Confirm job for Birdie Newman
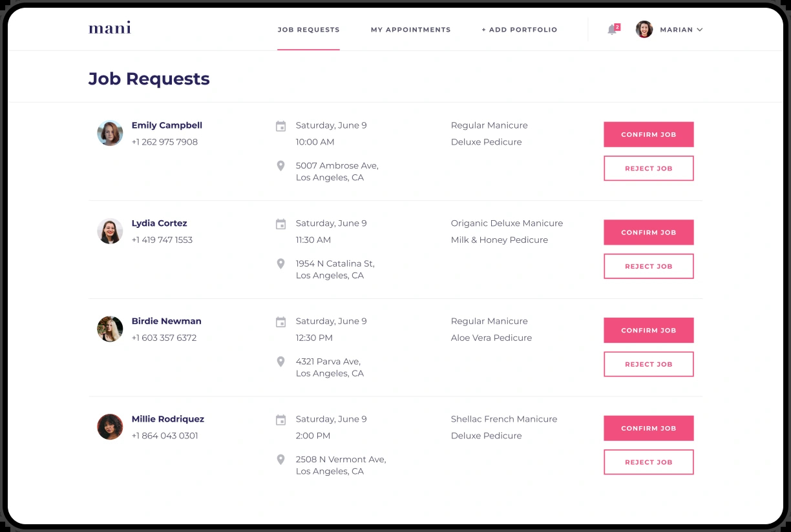The height and width of the screenshot is (532, 791). tap(649, 330)
